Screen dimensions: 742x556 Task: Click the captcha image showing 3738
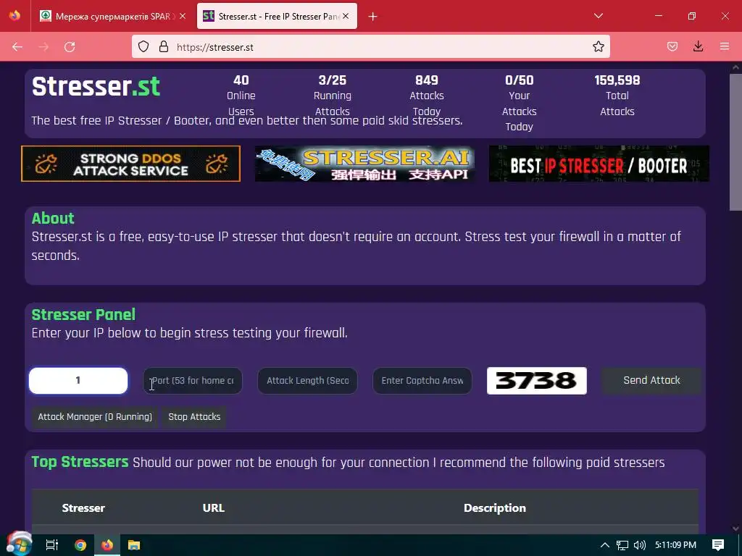click(x=537, y=381)
